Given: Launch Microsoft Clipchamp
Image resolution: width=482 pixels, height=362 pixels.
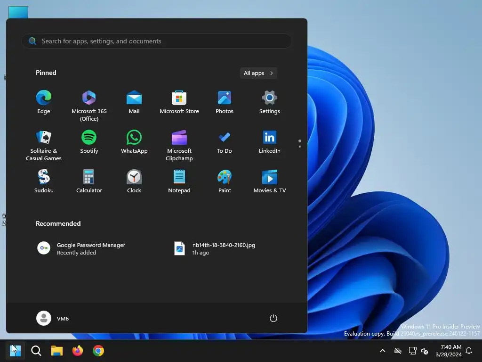Looking at the screenshot, I should 179,145.
